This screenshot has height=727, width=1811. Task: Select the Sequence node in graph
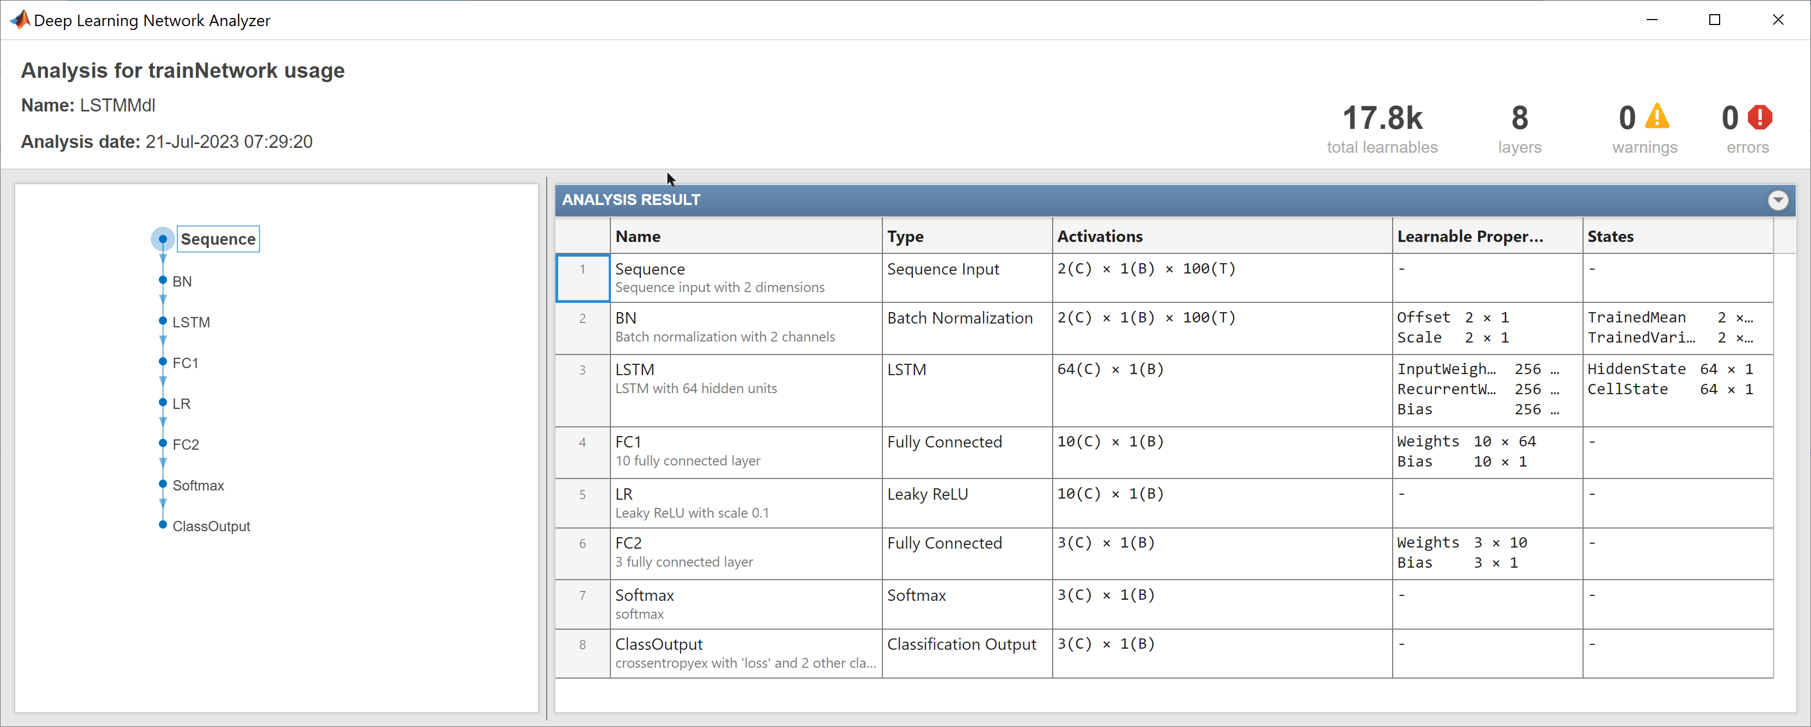click(218, 239)
